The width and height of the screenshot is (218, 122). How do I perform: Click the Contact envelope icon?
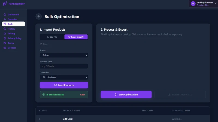[x=5, y=48]
